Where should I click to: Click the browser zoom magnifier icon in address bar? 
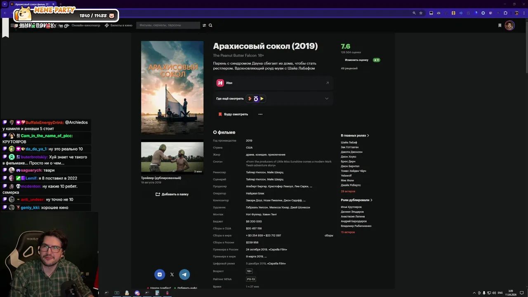414,13
